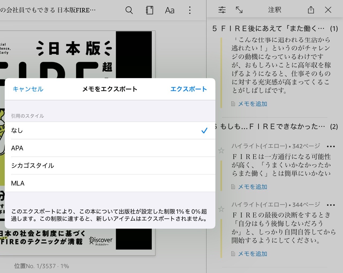The width and height of the screenshot is (343, 273).
Task: Open annotation filter sliders icon
Action: pyautogui.click(x=222, y=10)
